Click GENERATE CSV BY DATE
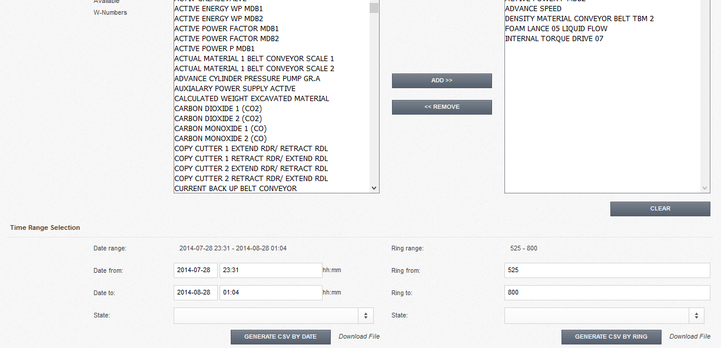This screenshot has height=348, width=721. tap(280, 337)
